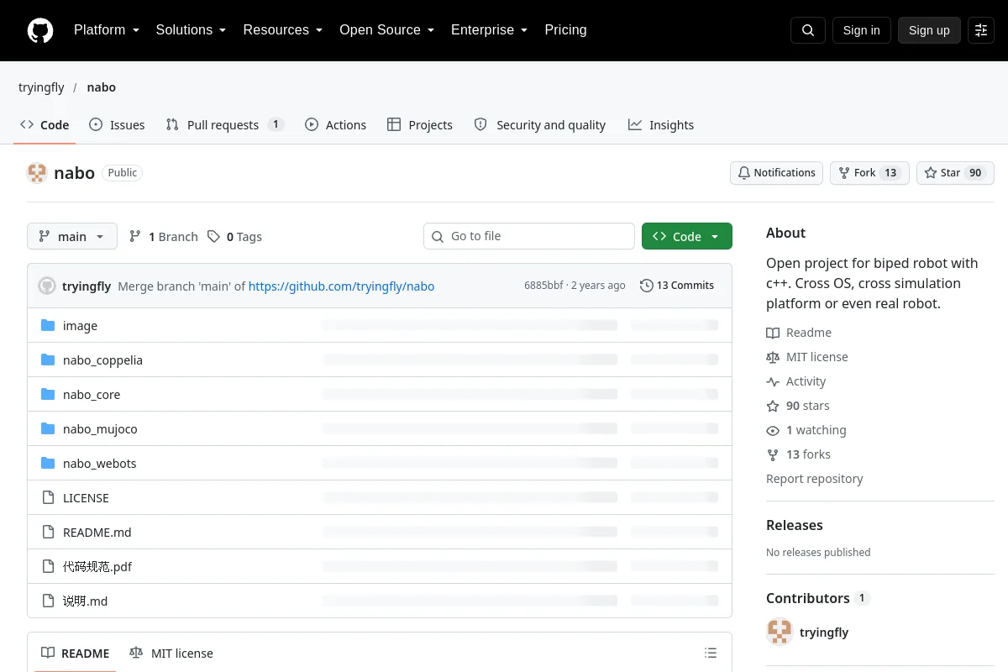Viewport: 1008px width, 672px height.
Task: Open the Releases heading link
Action: (x=795, y=525)
